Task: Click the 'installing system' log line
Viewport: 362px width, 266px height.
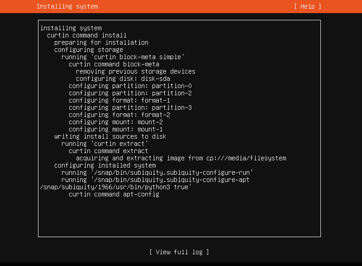Action: [x=71, y=28]
